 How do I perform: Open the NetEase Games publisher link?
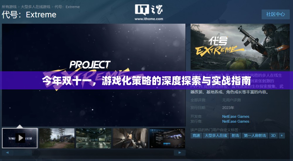pos(236,121)
